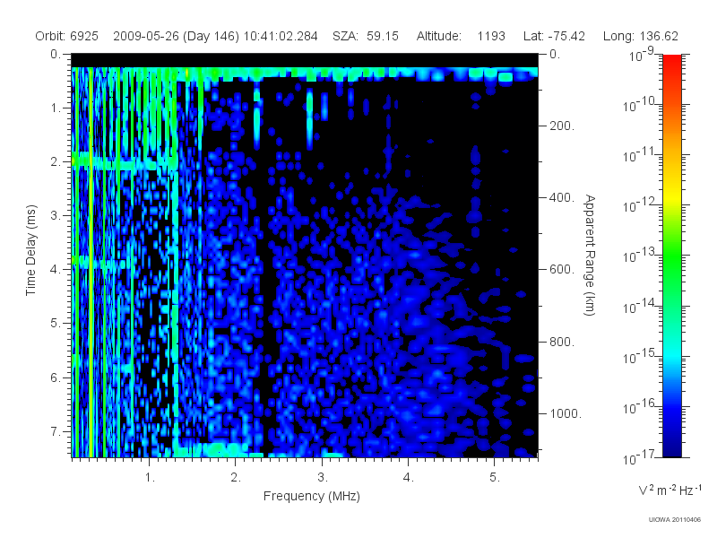Click the 0. tick on time delay axis
Image resolution: width=717 pixels, height=538 pixels.
56,55
